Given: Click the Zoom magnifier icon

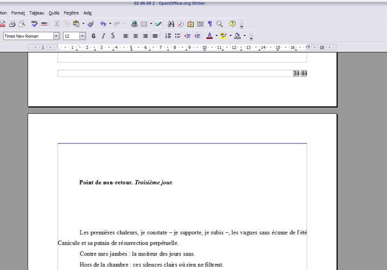Looking at the screenshot, I should coord(220,24).
